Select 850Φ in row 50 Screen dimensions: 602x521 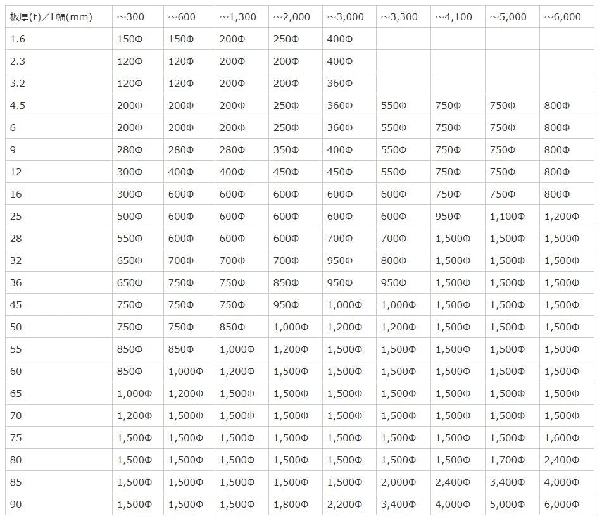232,327
